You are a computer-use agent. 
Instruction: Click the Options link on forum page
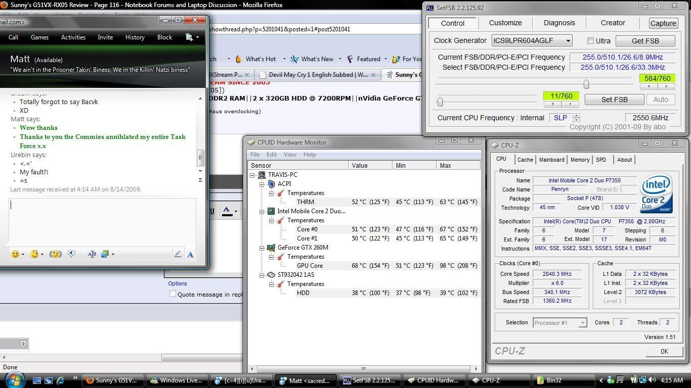pos(178,283)
